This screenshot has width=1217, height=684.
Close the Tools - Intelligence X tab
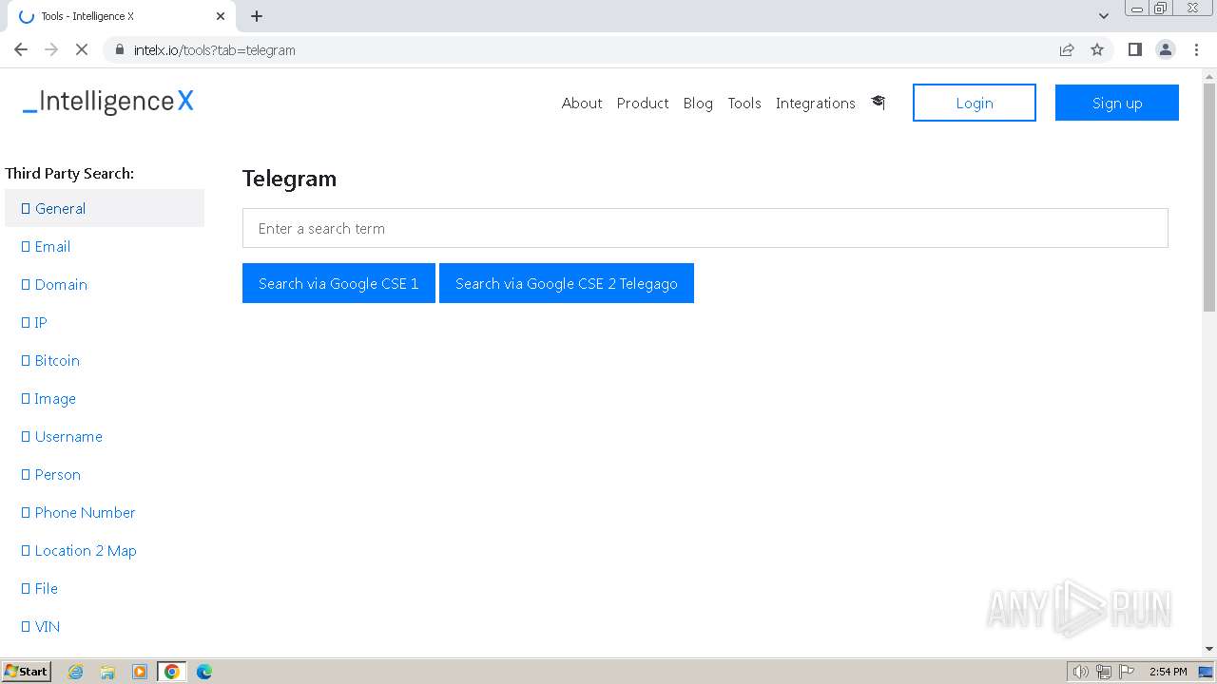coord(221,16)
